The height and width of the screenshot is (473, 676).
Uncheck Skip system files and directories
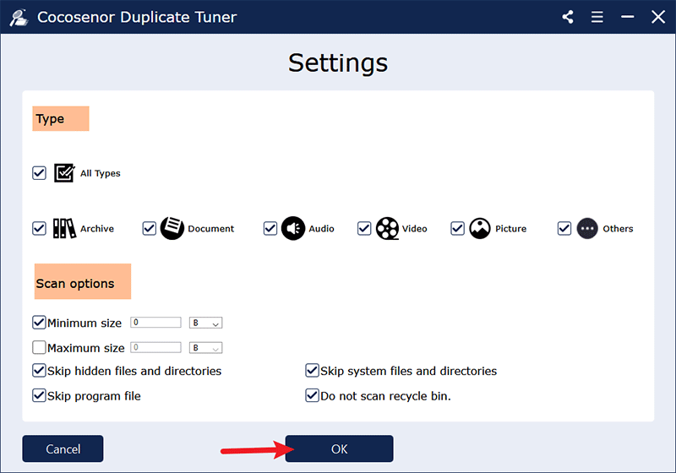(312, 371)
